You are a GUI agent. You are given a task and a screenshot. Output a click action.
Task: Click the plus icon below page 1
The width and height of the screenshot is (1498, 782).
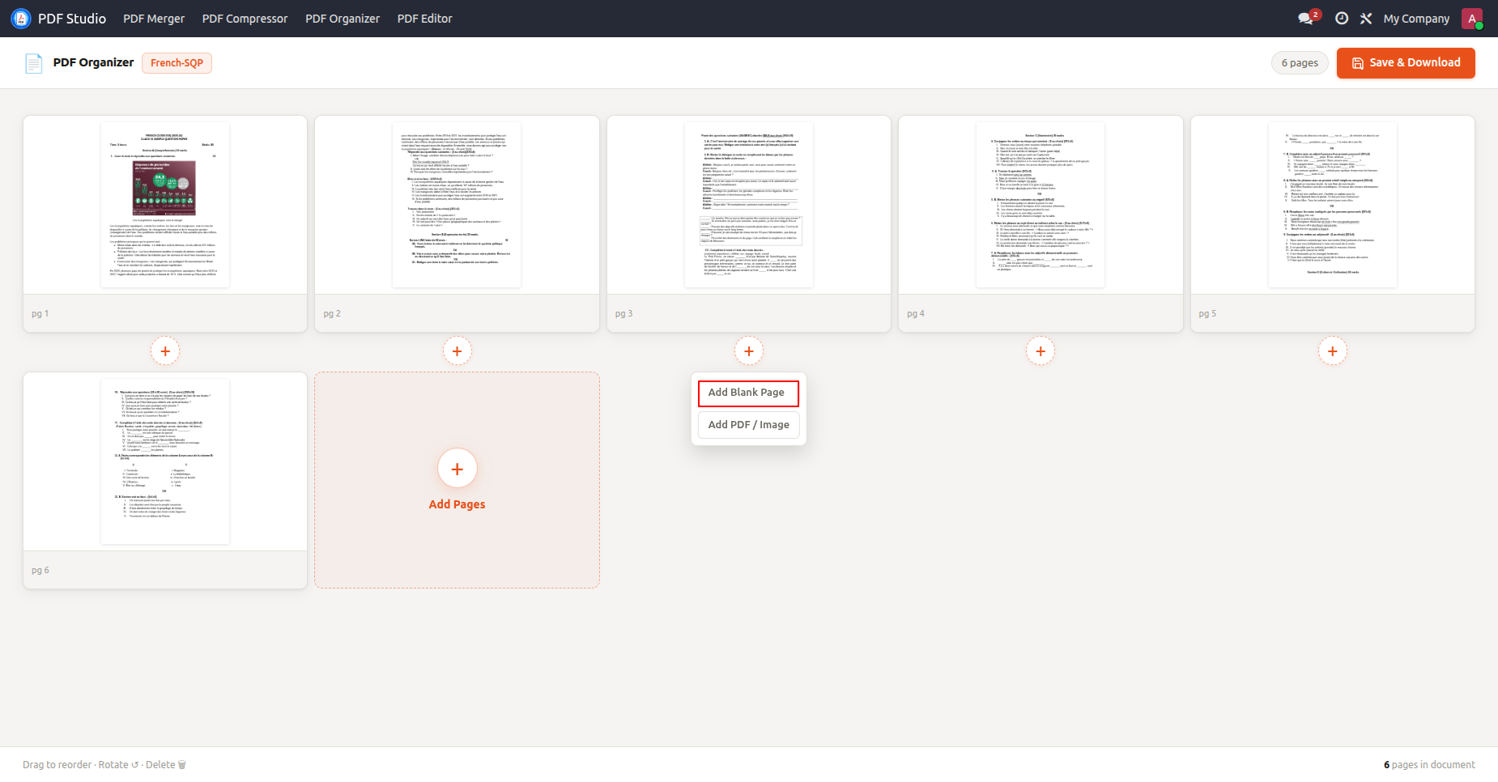(x=165, y=351)
